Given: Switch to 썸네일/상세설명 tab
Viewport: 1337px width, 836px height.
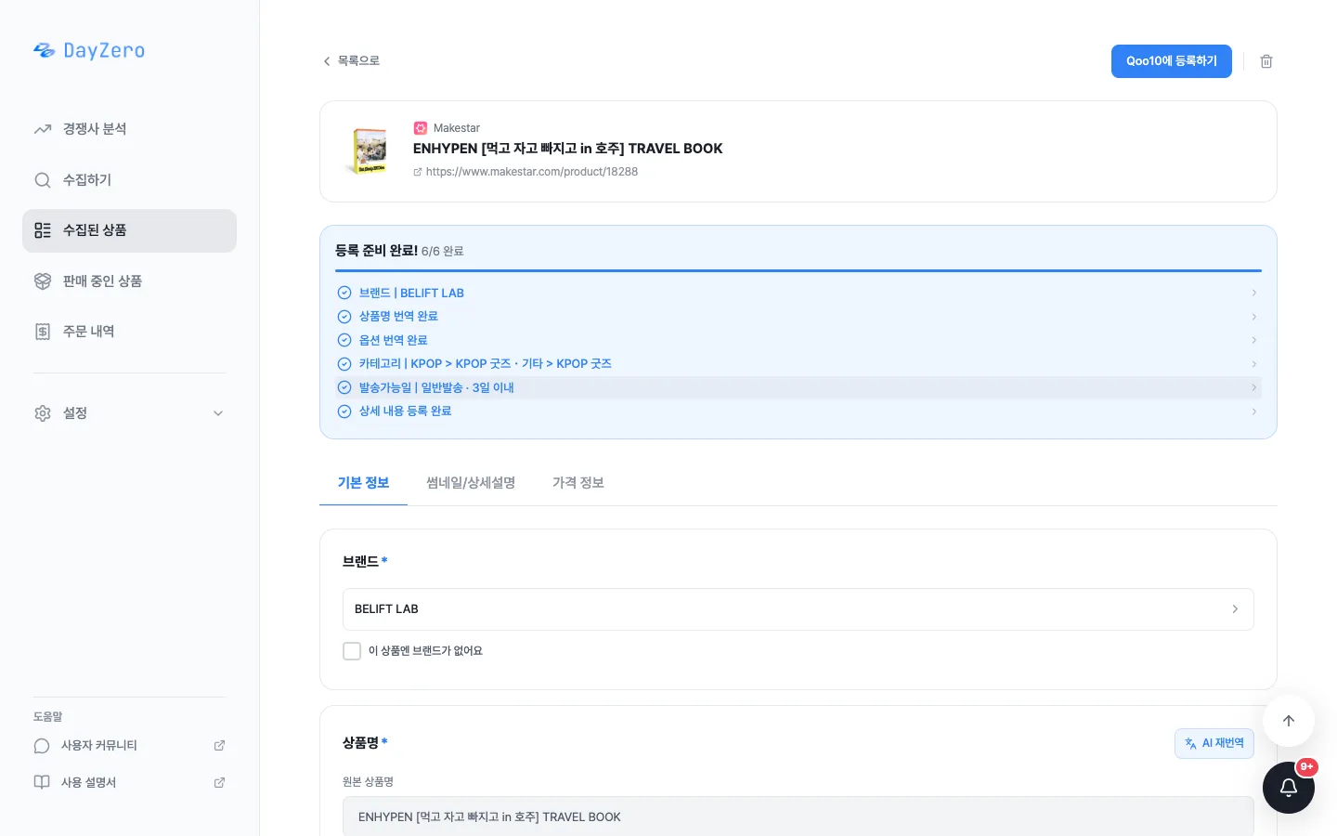Looking at the screenshot, I should [471, 483].
